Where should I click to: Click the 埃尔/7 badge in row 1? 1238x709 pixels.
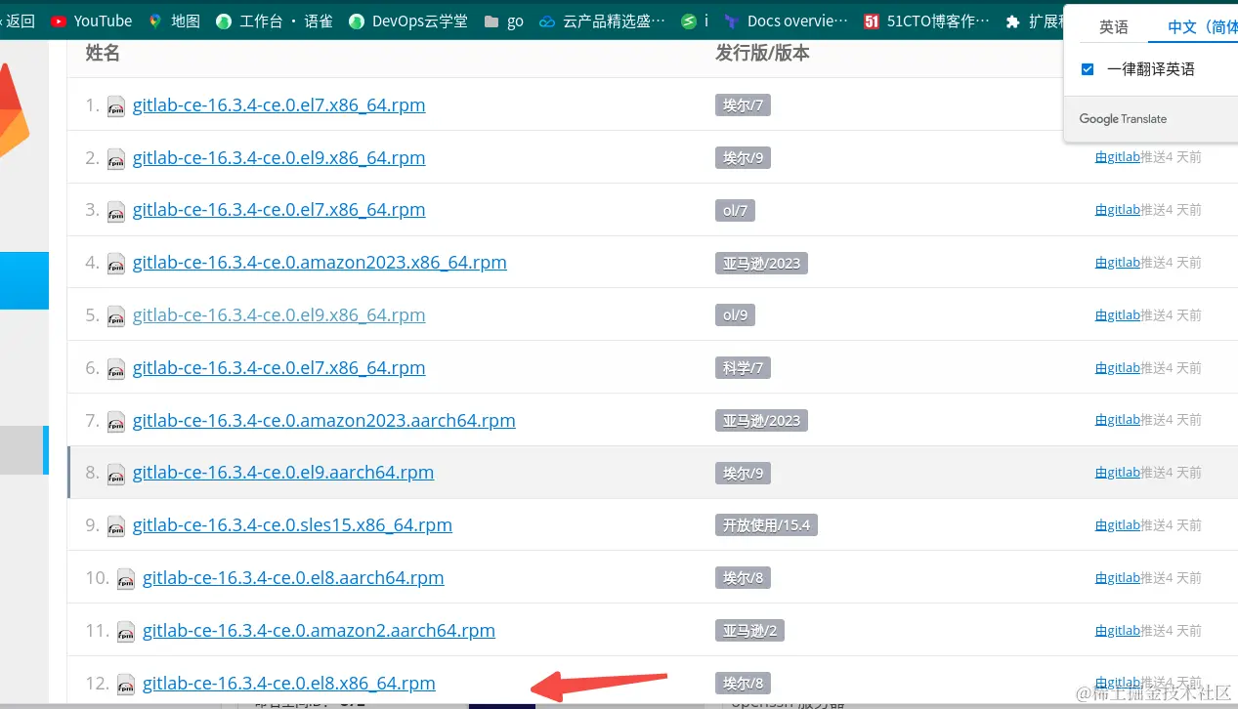coord(743,105)
